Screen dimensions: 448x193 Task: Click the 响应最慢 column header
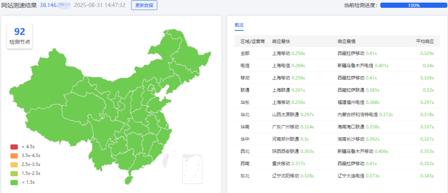click(346, 41)
